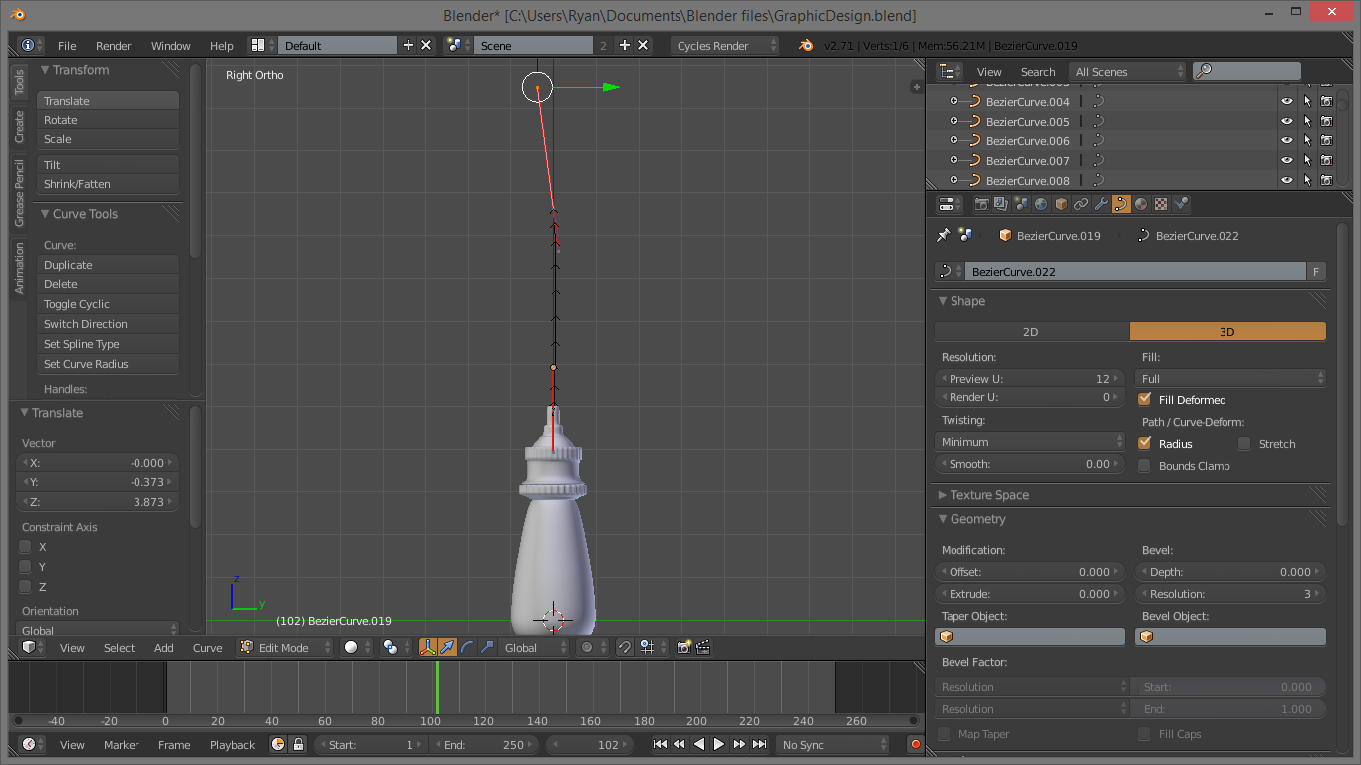The image size is (1361, 765).
Task: Open the Render Layers properties tab
Action: (1001, 204)
